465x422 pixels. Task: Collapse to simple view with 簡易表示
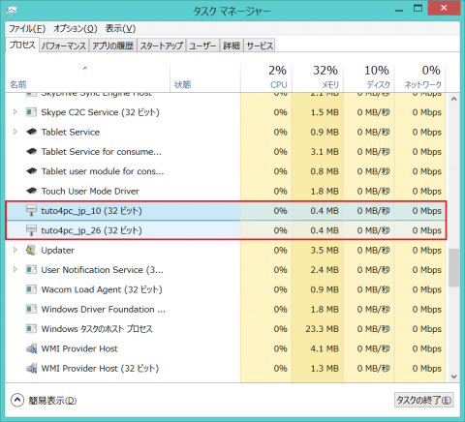[44, 401]
